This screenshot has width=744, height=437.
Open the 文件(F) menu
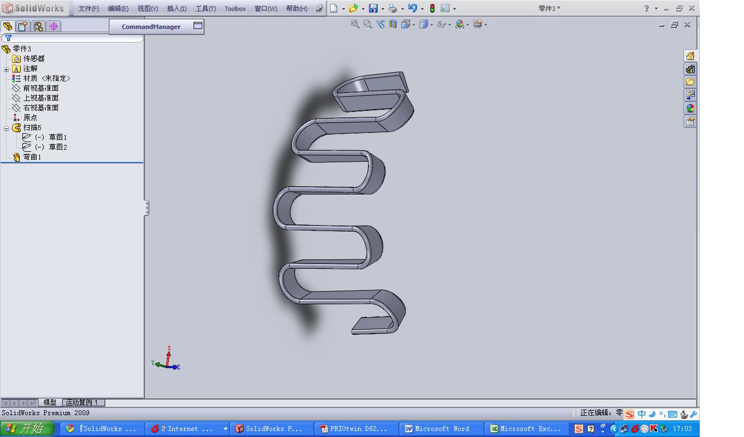89,9
